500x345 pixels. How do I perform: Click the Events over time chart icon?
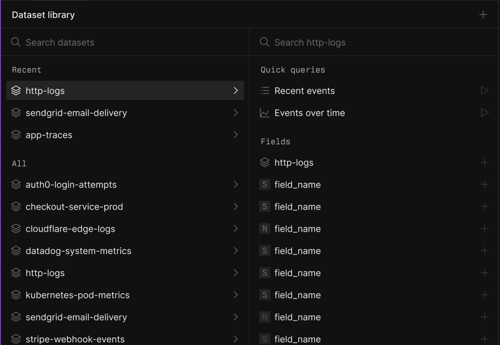point(264,112)
